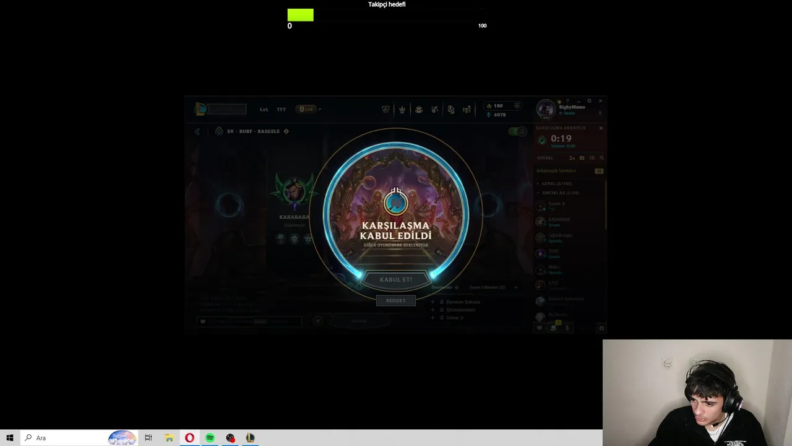Click the KABUL ET! accept button
This screenshot has height=446, width=792.
pyautogui.click(x=396, y=279)
